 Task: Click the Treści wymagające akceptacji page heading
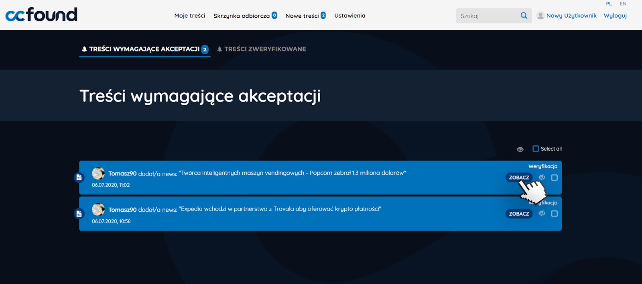tap(200, 96)
